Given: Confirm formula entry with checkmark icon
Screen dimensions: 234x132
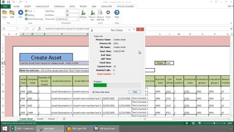Looking at the screenshot, I should (33, 29).
